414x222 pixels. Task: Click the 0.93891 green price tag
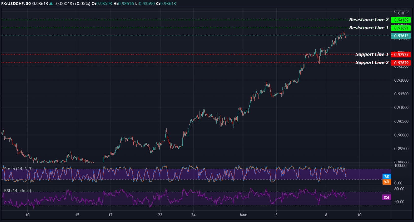(x=401, y=28)
